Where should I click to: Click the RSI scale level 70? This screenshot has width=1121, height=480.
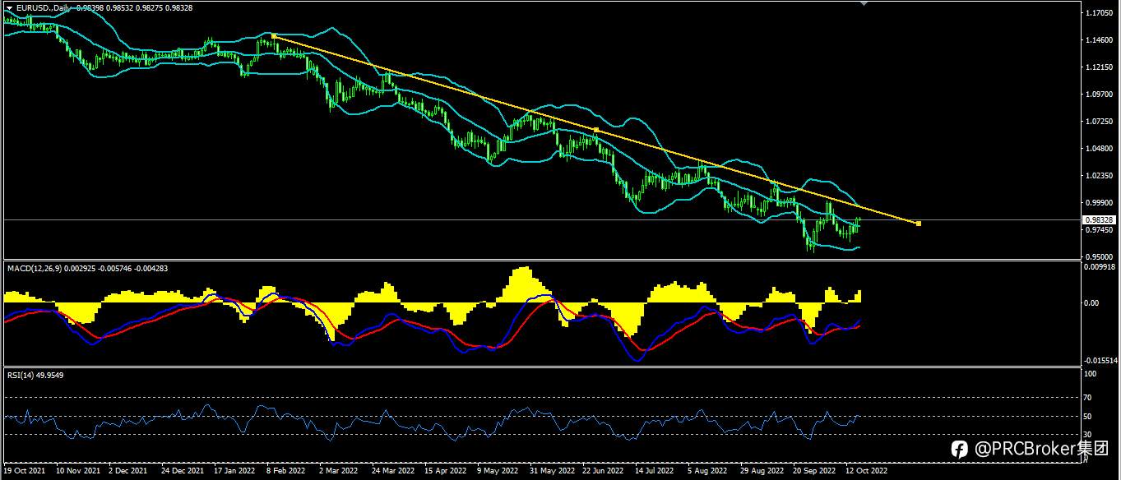point(1089,398)
